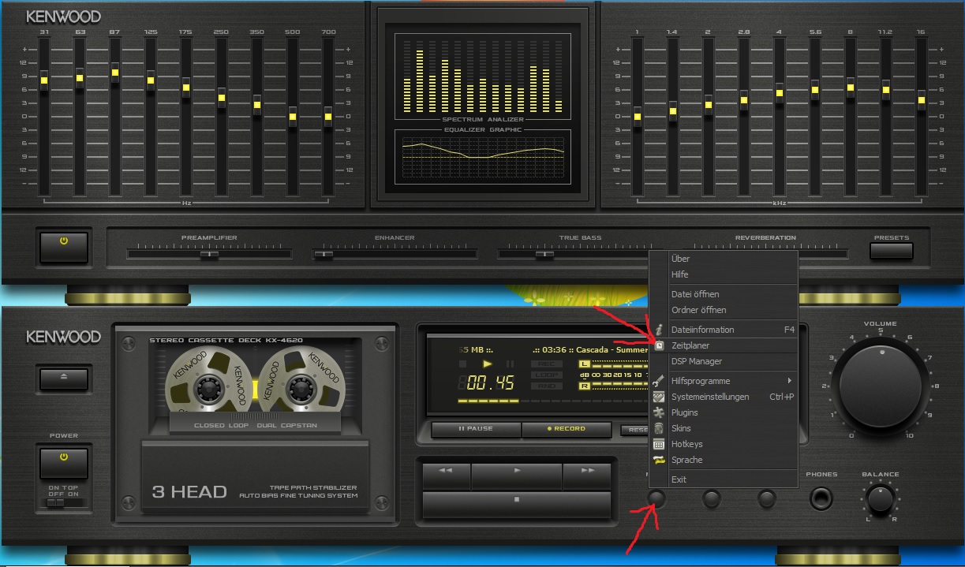Click the Hotkeys keyboard icon
The width and height of the screenshot is (965, 567).
click(x=659, y=444)
